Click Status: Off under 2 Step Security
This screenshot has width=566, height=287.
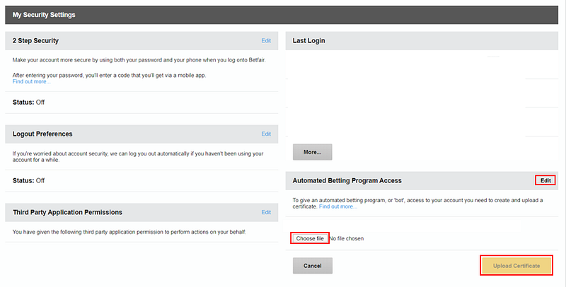pos(28,102)
